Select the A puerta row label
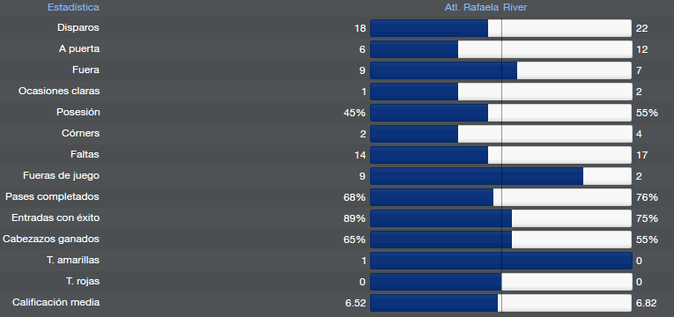 79,49
